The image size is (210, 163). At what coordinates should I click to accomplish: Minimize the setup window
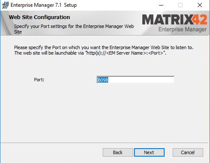click(161, 5)
